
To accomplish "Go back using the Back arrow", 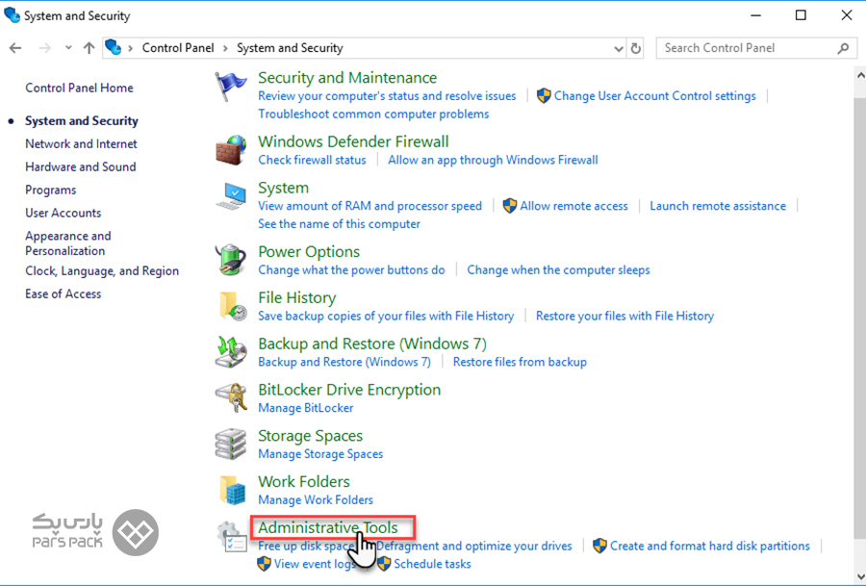I will pyautogui.click(x=15, y=48).
